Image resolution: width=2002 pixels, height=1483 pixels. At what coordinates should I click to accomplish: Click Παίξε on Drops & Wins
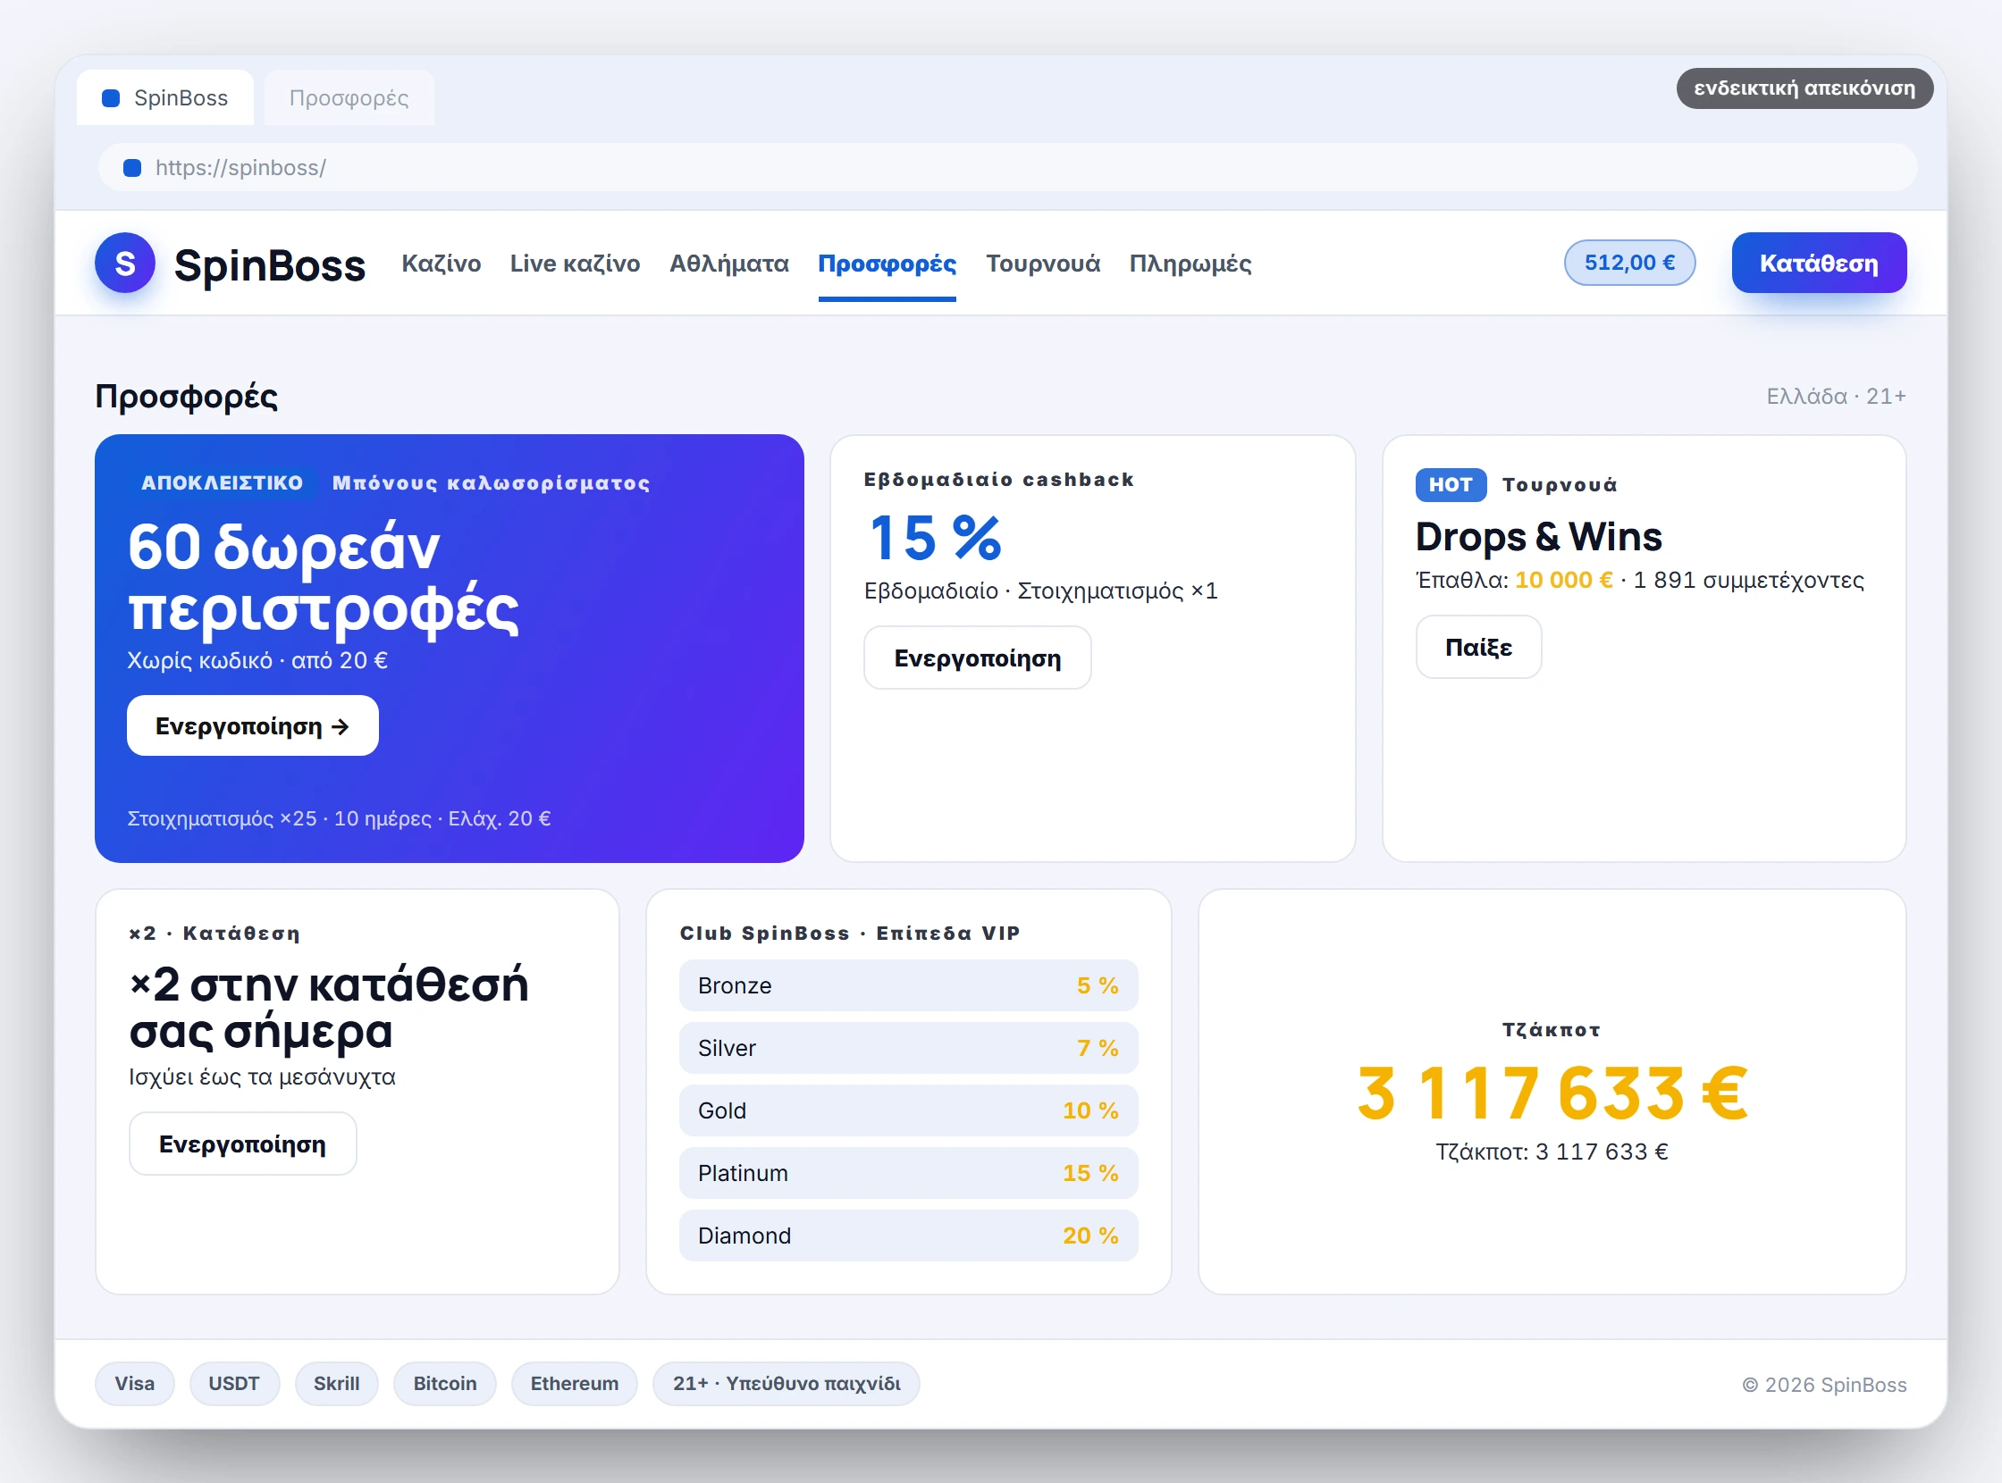1478,647
